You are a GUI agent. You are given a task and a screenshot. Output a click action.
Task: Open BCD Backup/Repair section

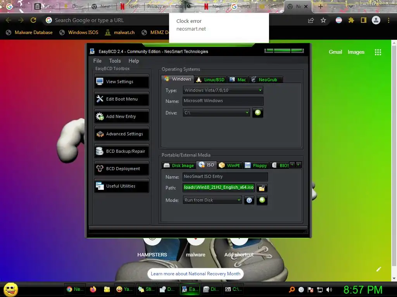coord(121,151)
